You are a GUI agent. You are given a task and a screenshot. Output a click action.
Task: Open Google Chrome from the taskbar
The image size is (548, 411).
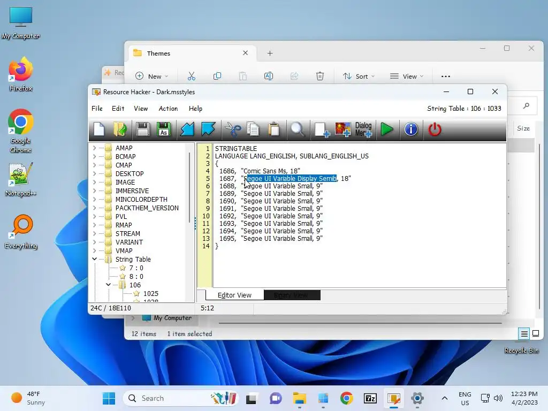(346, 398)
